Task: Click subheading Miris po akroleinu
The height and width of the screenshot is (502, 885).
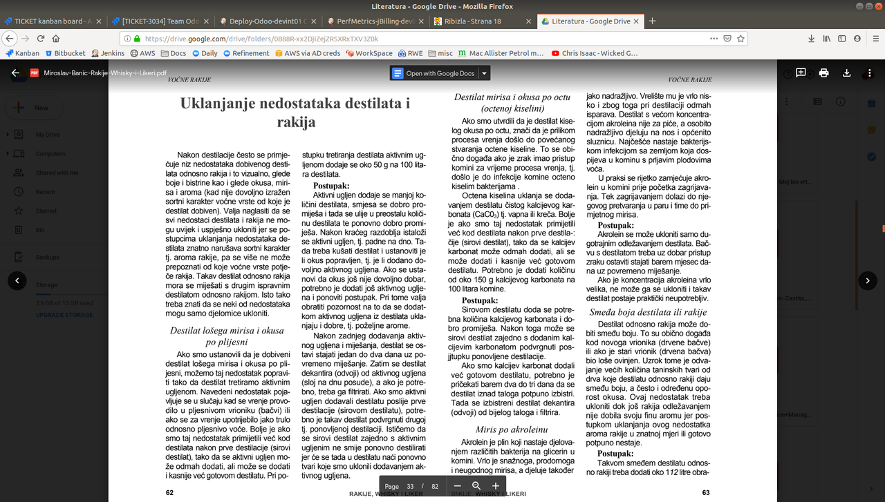Action: coord(512,430)
